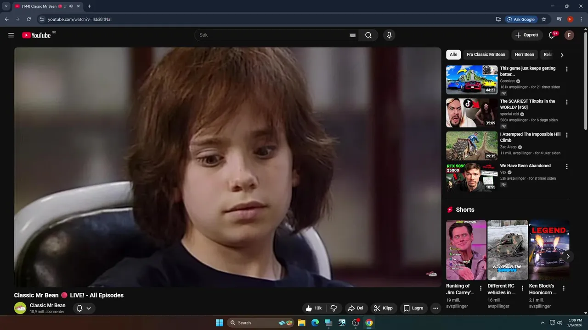Open options menu for The SCARIEST Tiktoks video
The height and width of the screenshot is (330, 588).
566,102
